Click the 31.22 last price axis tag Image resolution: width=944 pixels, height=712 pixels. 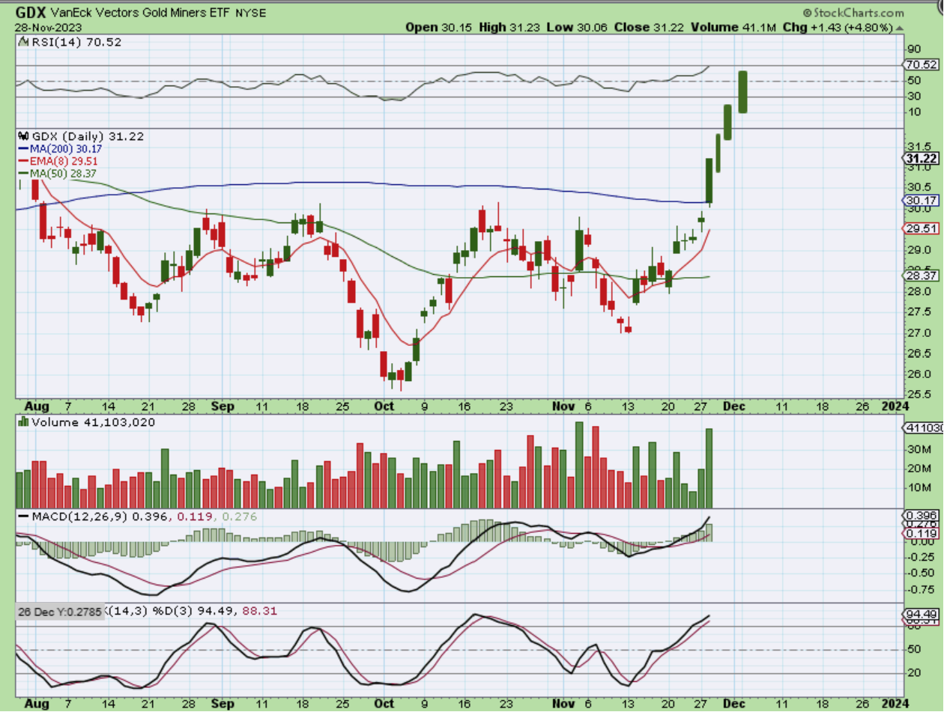pyautogui.click(x=919, y=158)
